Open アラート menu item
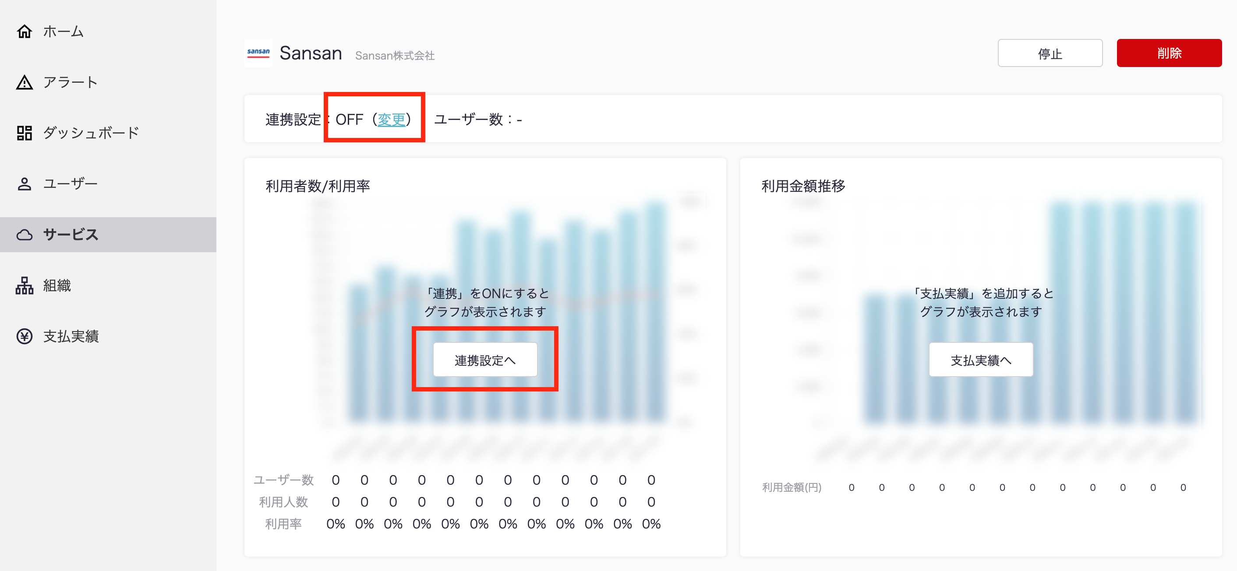This screenshot has height=571, width=1237. coord(71,82)
